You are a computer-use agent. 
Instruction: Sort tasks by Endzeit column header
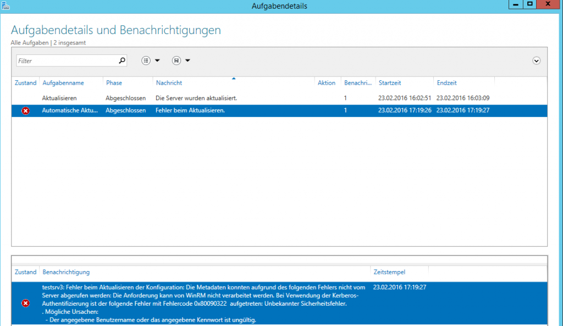tap(446, 82)
